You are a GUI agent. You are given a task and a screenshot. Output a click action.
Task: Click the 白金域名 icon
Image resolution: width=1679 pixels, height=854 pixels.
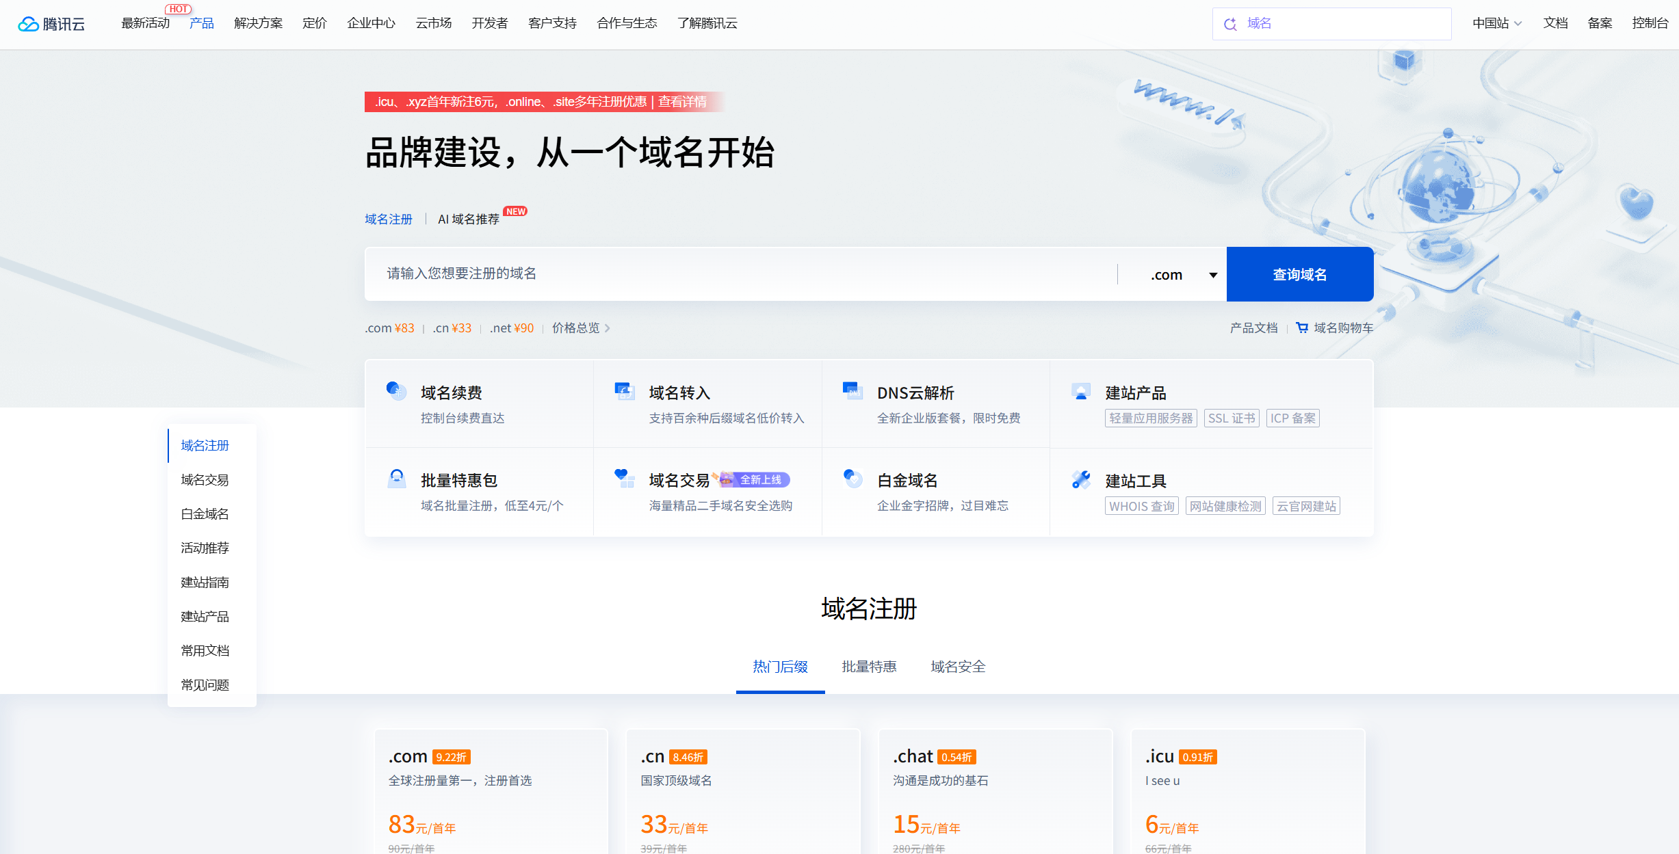pyautogui.click(x=852, y=478)
